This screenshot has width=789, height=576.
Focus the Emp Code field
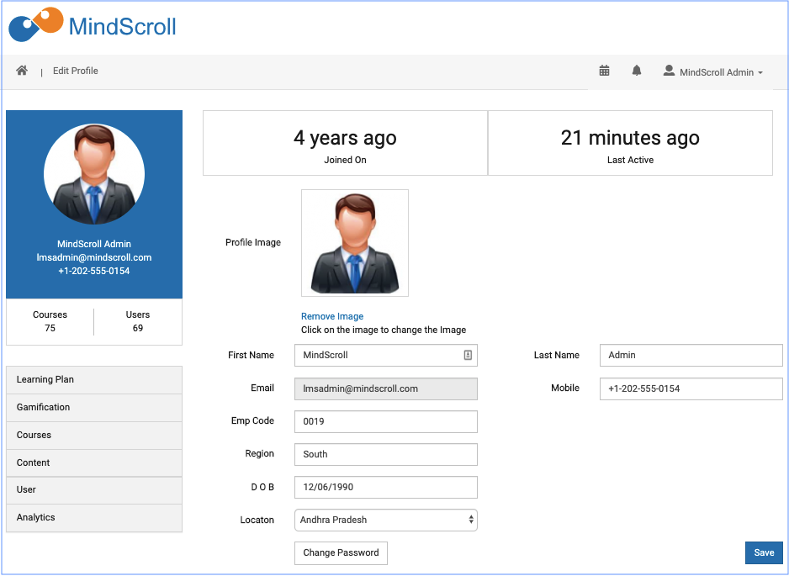[386, 421]
